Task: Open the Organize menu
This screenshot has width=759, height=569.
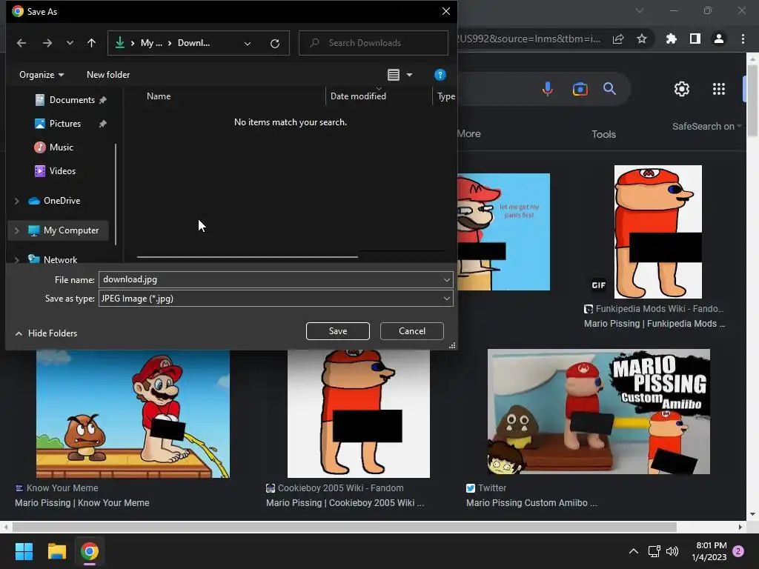Action: point(42,75)
